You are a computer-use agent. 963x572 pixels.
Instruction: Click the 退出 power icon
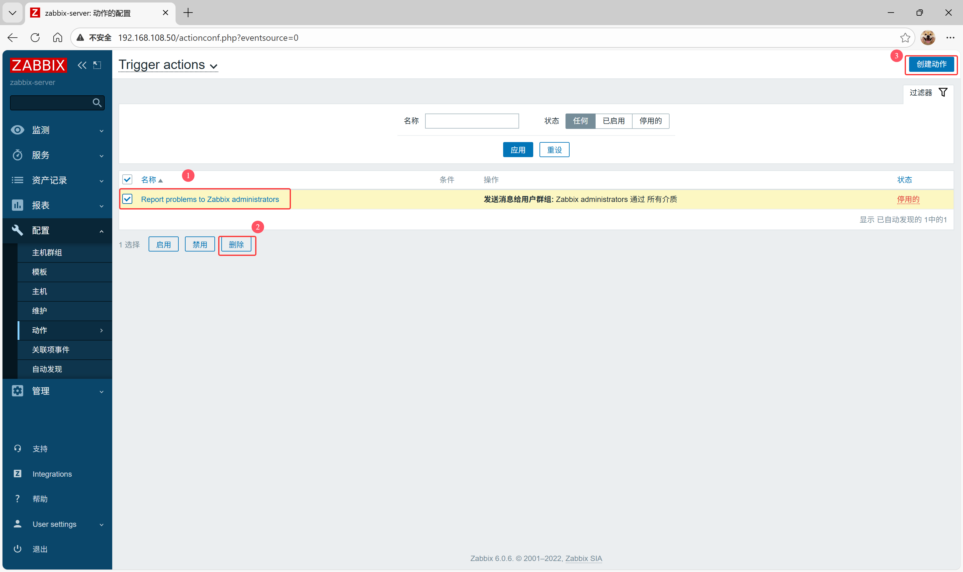(17, 549)
